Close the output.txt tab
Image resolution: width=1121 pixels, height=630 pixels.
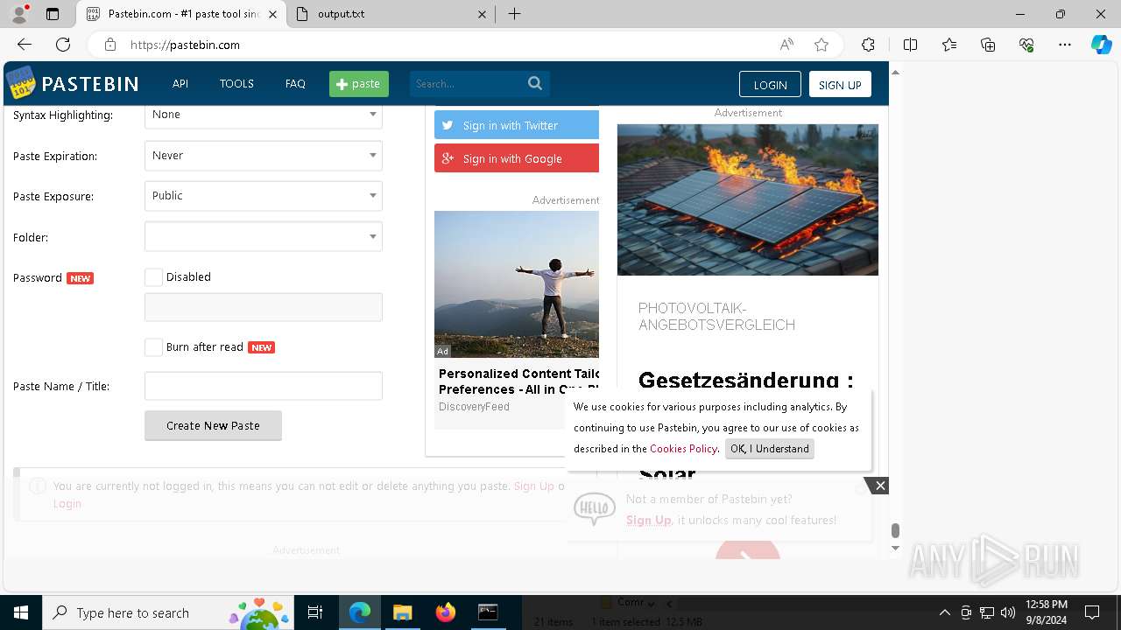click(x=483, y=14)
